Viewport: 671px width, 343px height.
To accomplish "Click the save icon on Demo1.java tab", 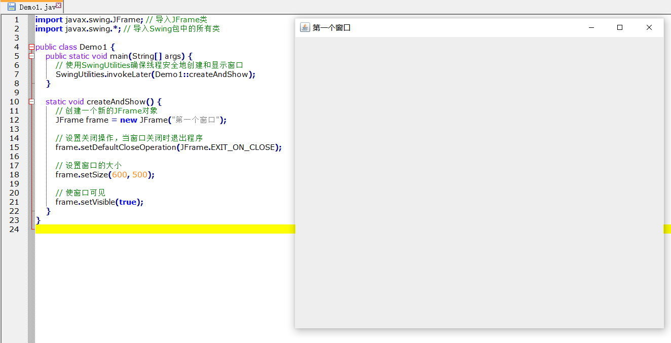I will click(12, 7).
